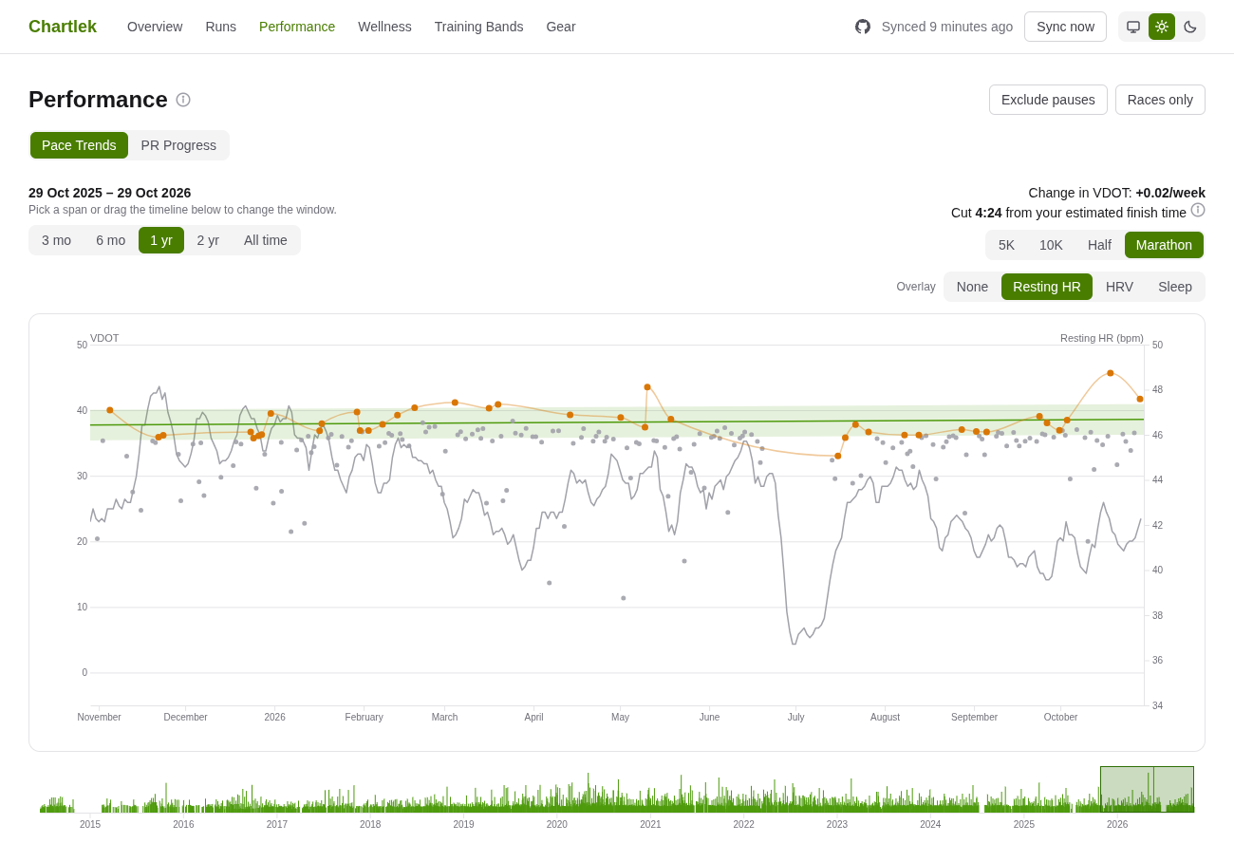Screen dimensions: 1234x862
Task: Click the Sync now button
Action: pos(1065,27)
